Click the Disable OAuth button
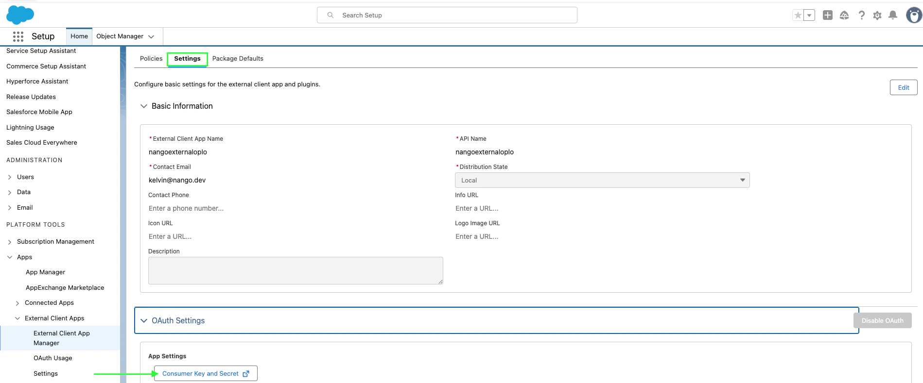Viewport: 923px width, 383px height. 882,320
